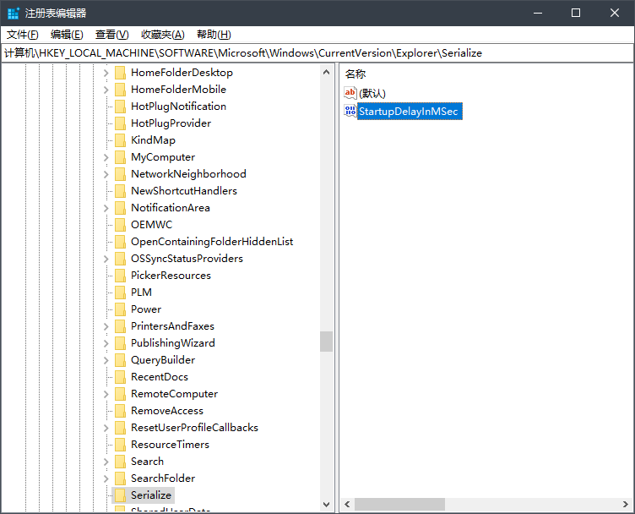
Task: Click tree pane scroll down arrow
Action: [327, 504]
